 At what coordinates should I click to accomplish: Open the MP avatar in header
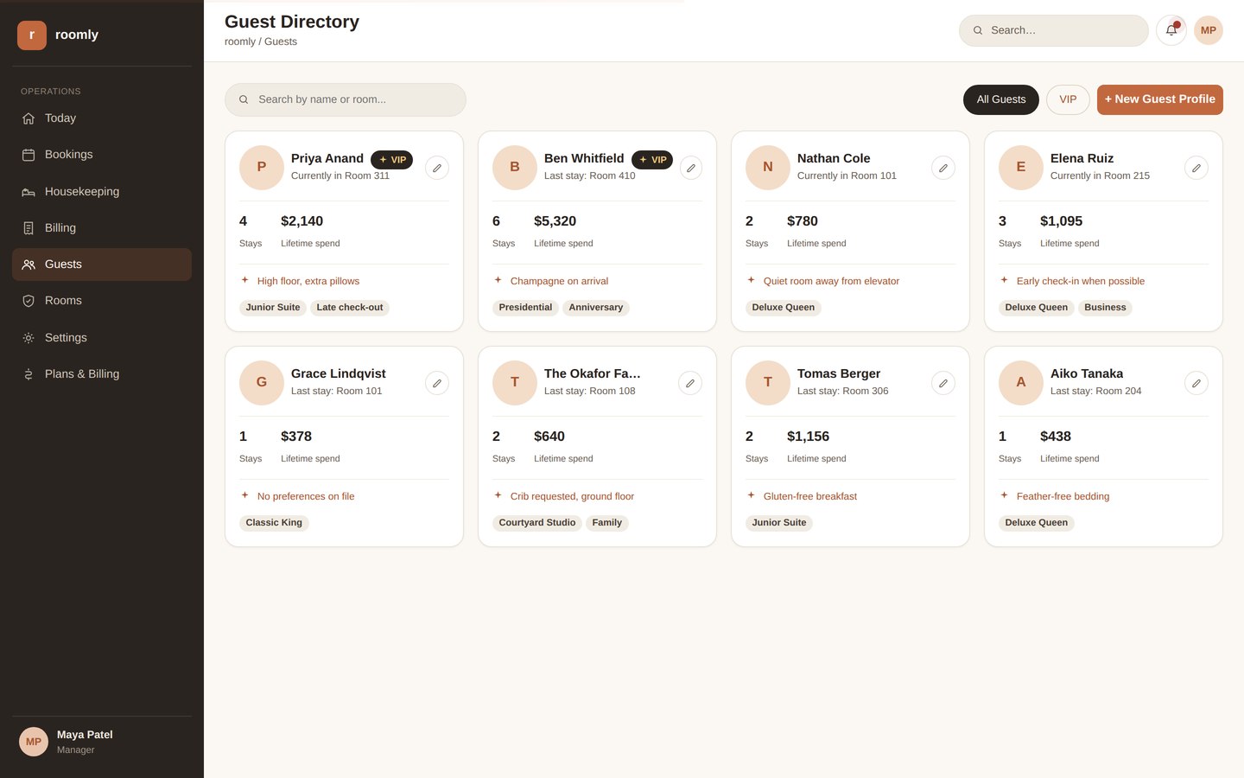[x=1209, y=30]
